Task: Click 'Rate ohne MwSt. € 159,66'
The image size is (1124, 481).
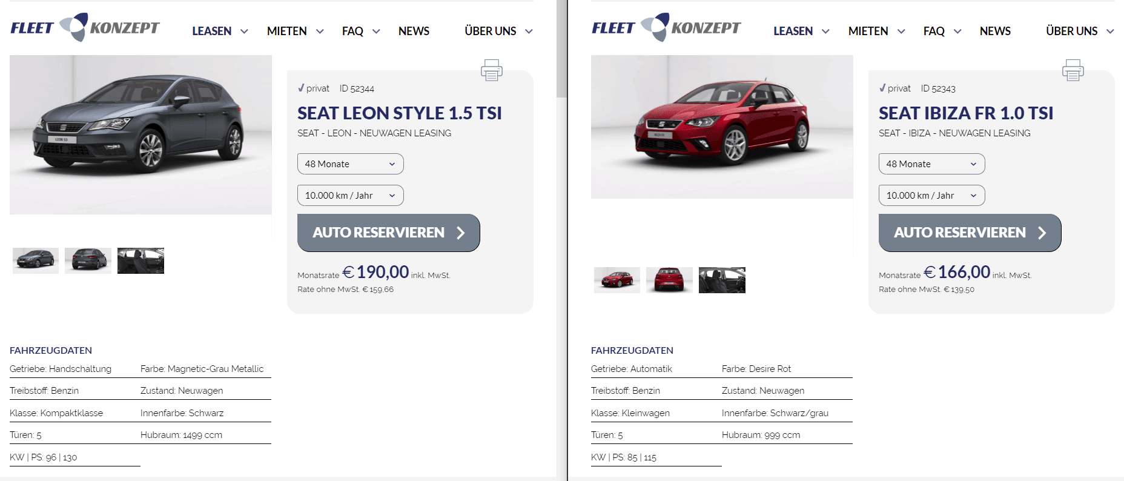Action: click(x=345, y=290)
